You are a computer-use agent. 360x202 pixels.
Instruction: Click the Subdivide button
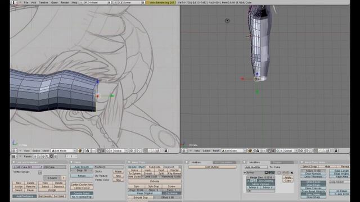click(x=155, y=167)
